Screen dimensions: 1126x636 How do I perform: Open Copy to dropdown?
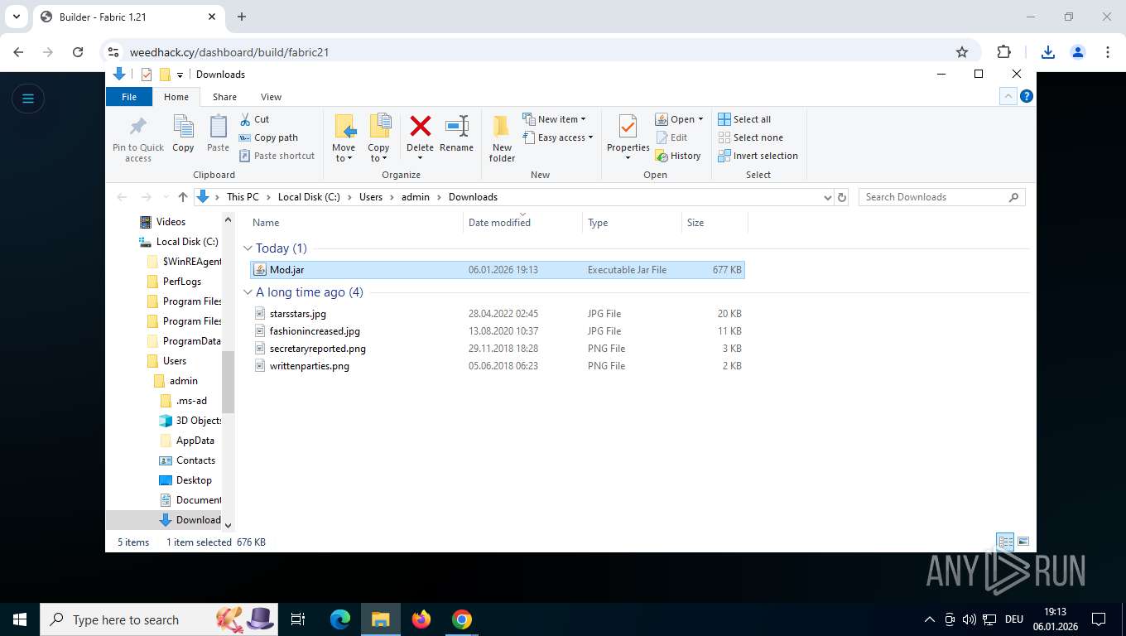pyautogui.click(x=378, y=138)
